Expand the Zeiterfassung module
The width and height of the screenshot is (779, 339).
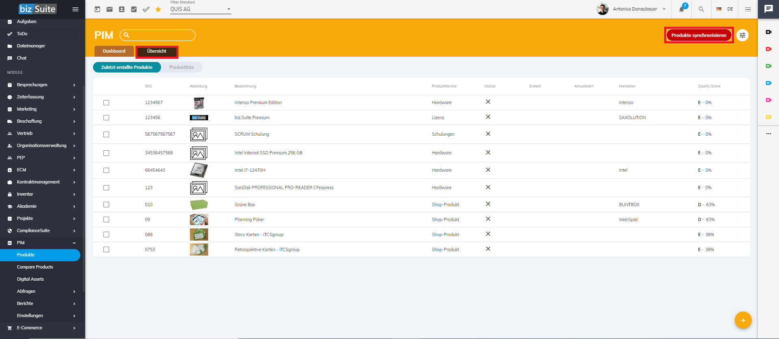click(x=43, y=97)
